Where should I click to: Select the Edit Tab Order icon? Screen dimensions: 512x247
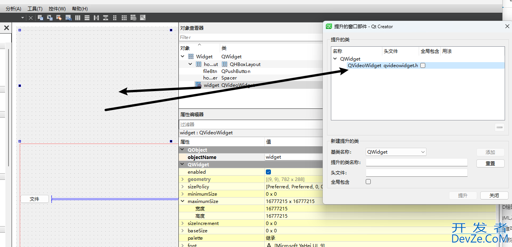[68, 17]
